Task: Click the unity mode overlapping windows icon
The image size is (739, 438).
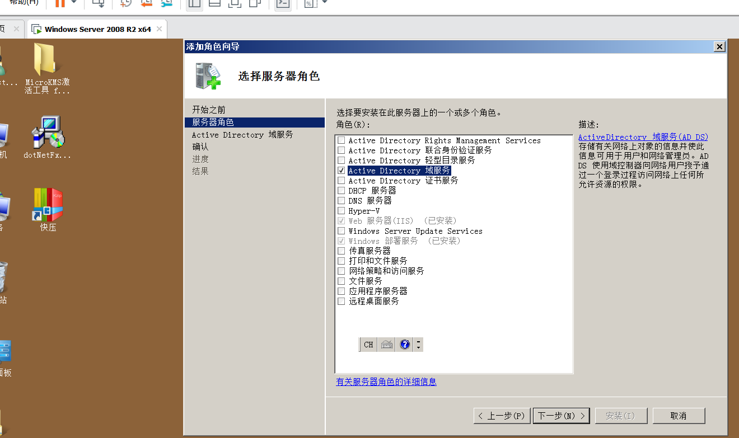Action: click(x=255, y=3)
